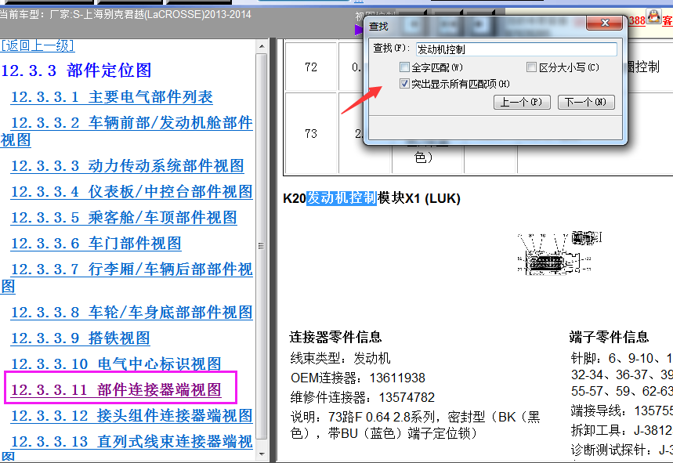Click the 12.3.3 部件定位图 heading

(76, 71)
